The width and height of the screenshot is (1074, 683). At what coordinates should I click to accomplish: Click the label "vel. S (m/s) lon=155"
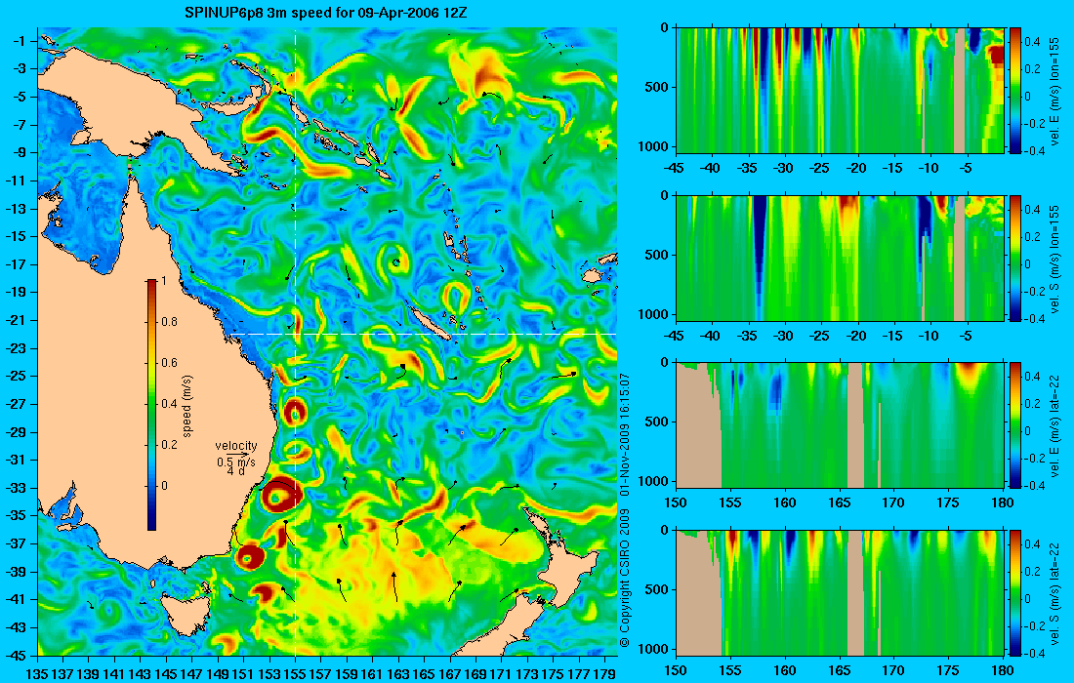point(1055,258)
